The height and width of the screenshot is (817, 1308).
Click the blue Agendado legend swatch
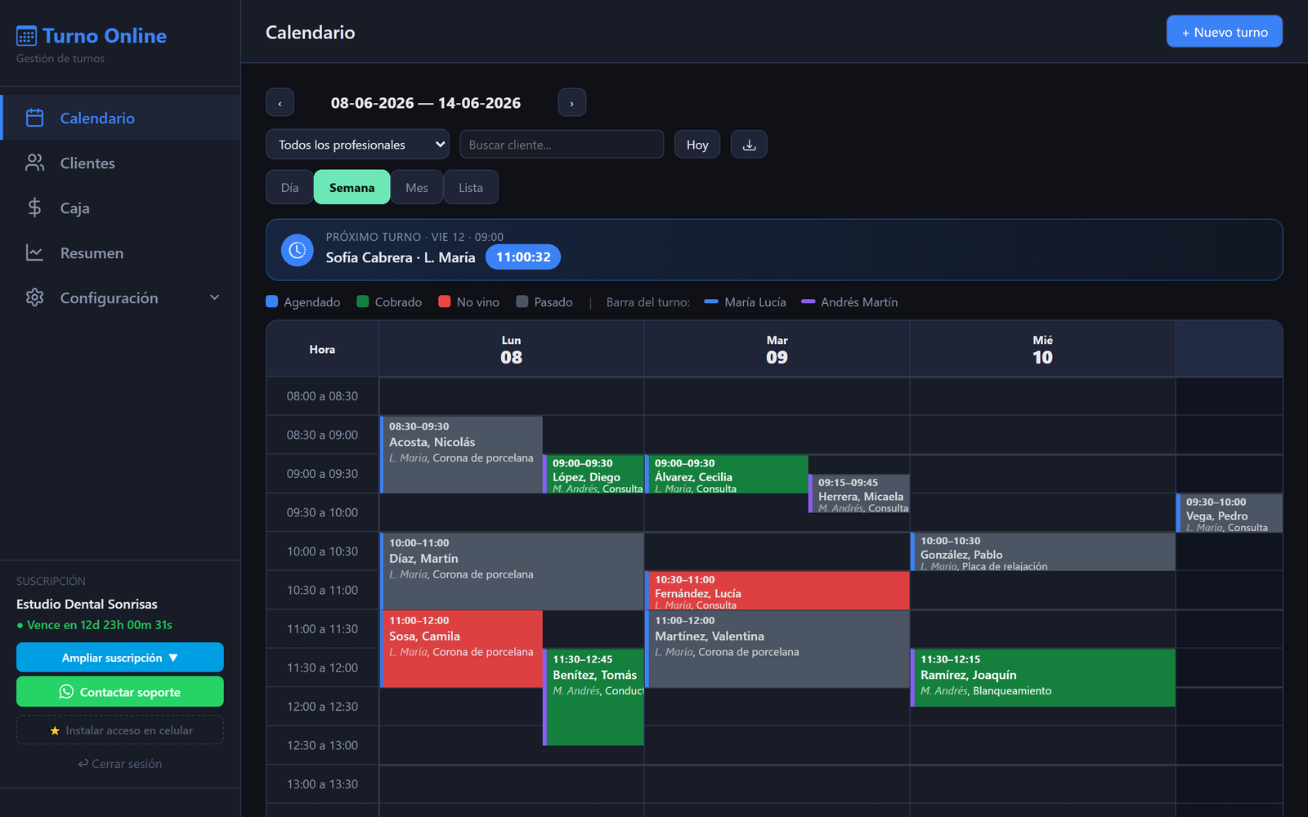pos(272,301)
